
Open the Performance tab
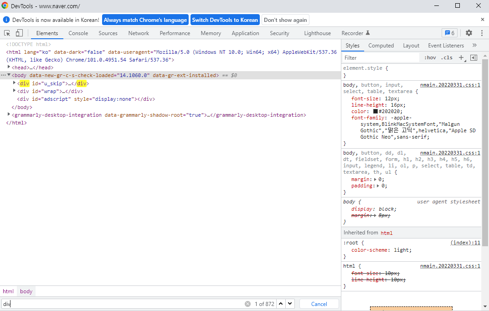(x=175, y=33)
